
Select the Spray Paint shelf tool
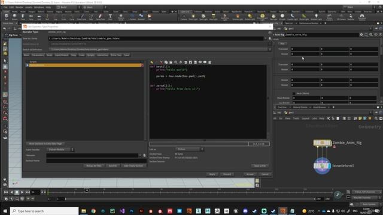point(101,17)
